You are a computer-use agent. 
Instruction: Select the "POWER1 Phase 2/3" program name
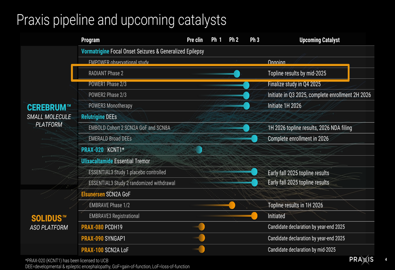(107, 84)
